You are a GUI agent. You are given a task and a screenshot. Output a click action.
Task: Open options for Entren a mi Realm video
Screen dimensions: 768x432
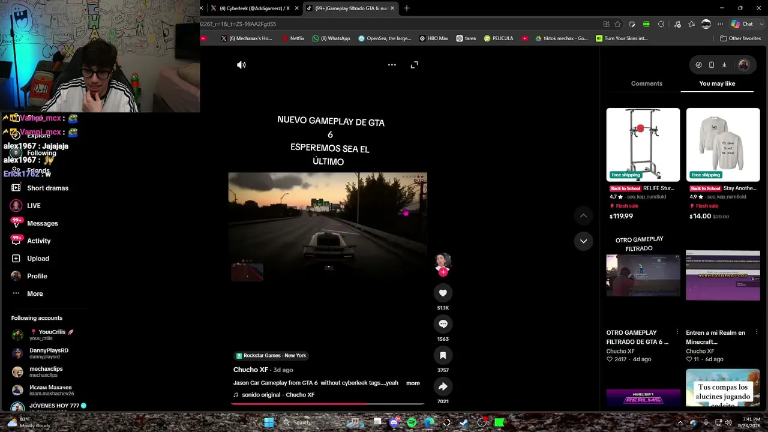click(757, 332)
